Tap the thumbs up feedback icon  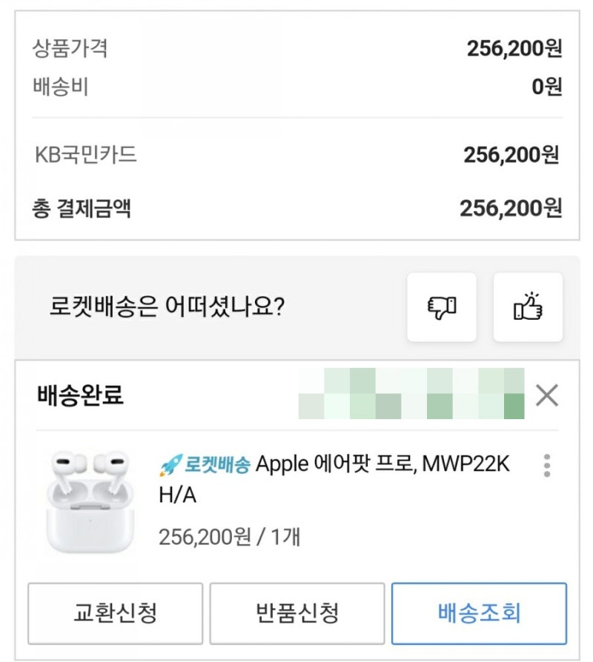click(x=528, y=307)
